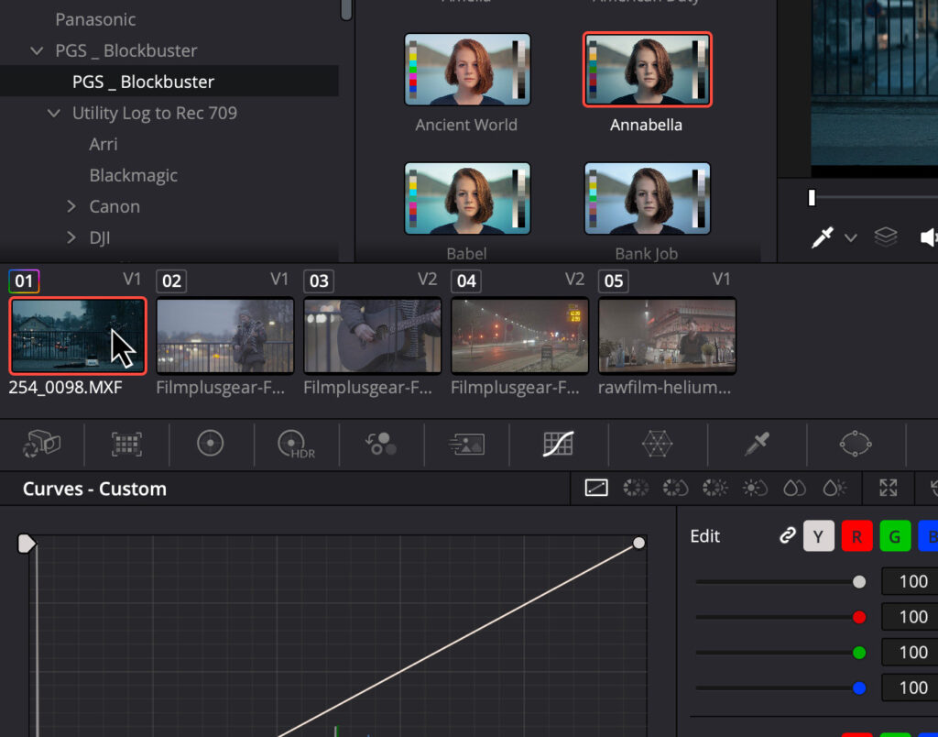Click the expand Curves palette button
This screenshot has height=737, width=938.
click(887, 489)
